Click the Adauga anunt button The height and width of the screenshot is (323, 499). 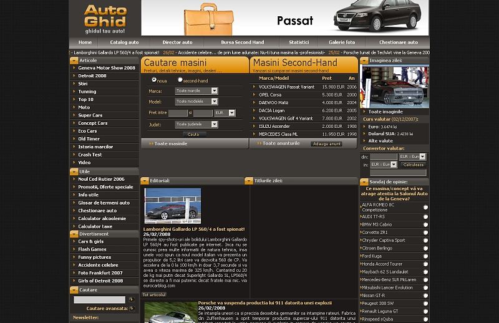pyautogui.click(x=326, y=144)
